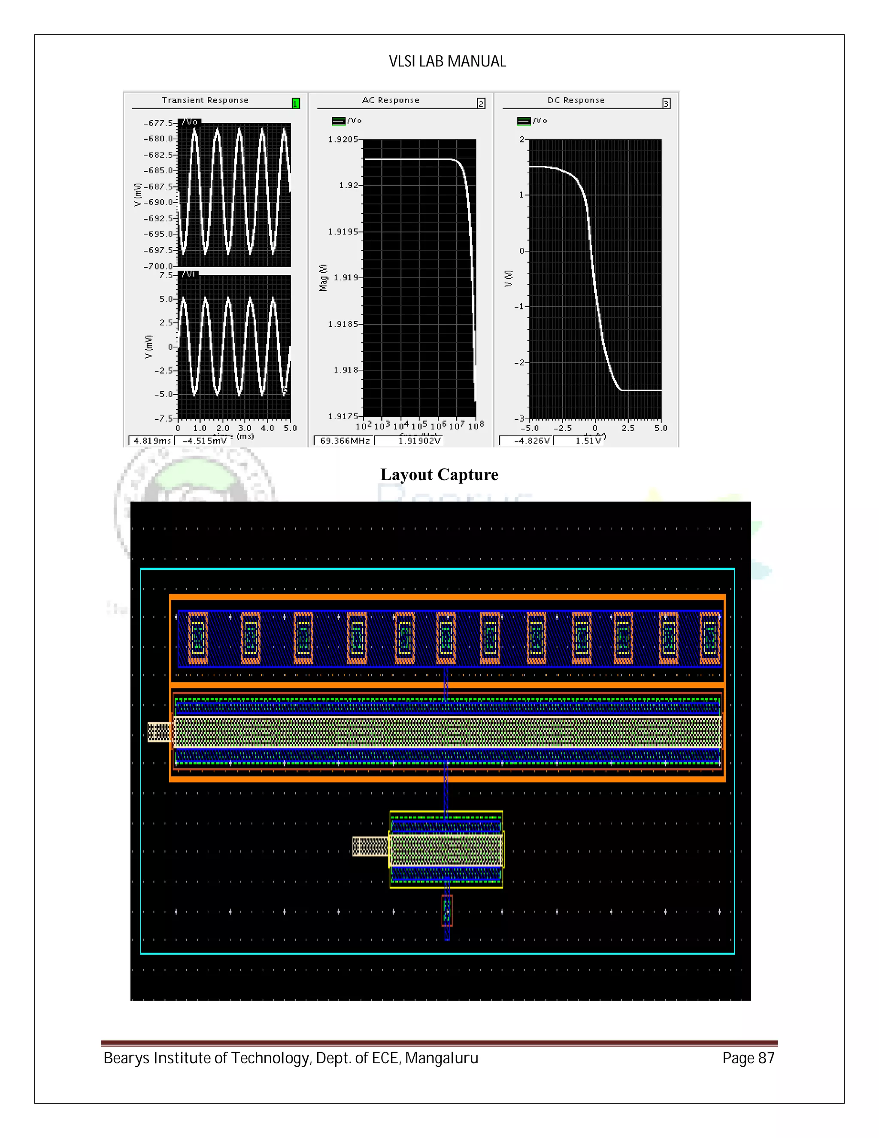The width and height of the screenshot is (879, 1138).
Task: Click the DC Response panel title
Action: [576, 100]
